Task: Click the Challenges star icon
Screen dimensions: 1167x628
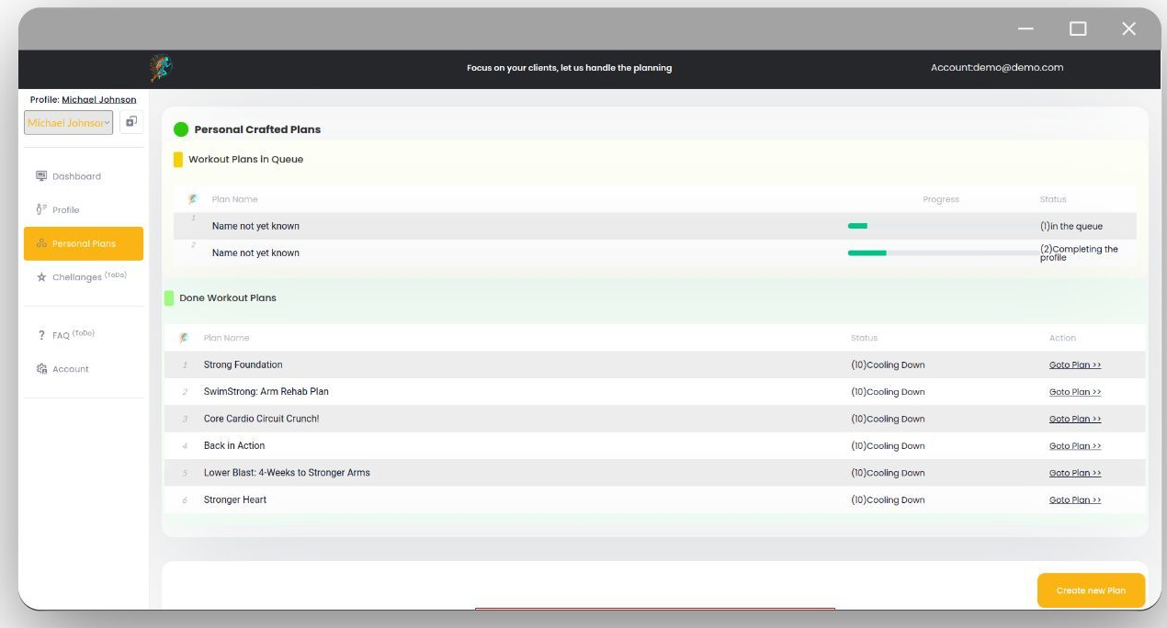Action: point(41,276)
